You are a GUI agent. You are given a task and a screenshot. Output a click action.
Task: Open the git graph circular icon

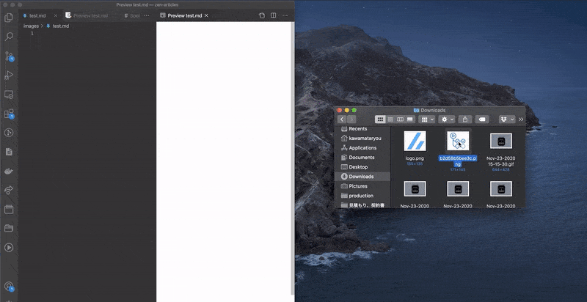pyautogui.click(x=9, y=133)
